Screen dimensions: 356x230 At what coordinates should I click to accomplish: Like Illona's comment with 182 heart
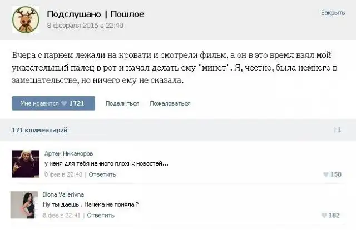(326, 216)
